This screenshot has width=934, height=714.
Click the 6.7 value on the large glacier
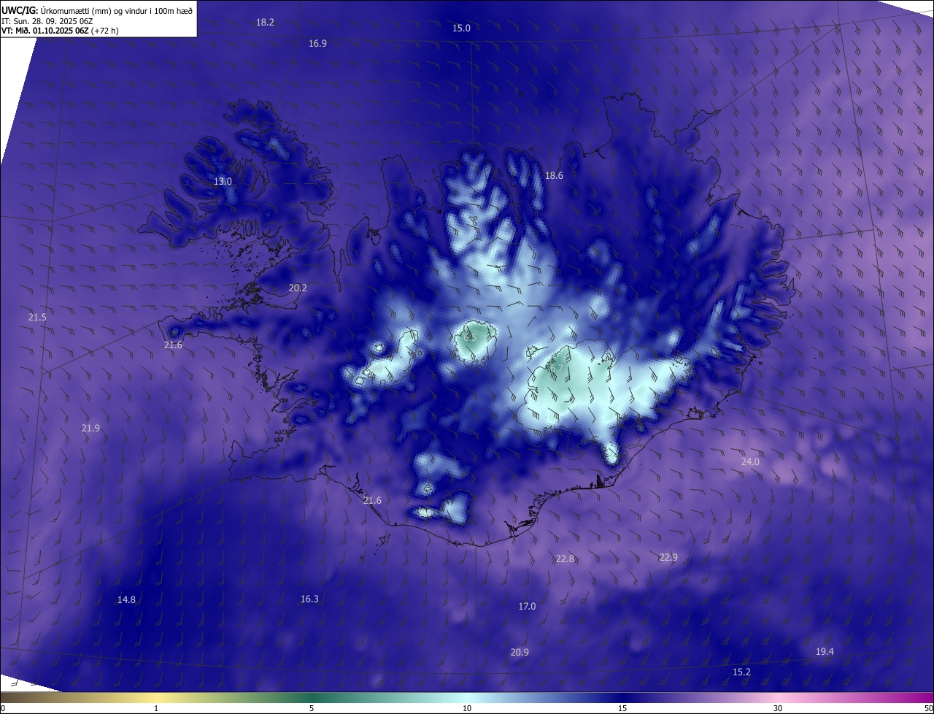pos(556,369)
